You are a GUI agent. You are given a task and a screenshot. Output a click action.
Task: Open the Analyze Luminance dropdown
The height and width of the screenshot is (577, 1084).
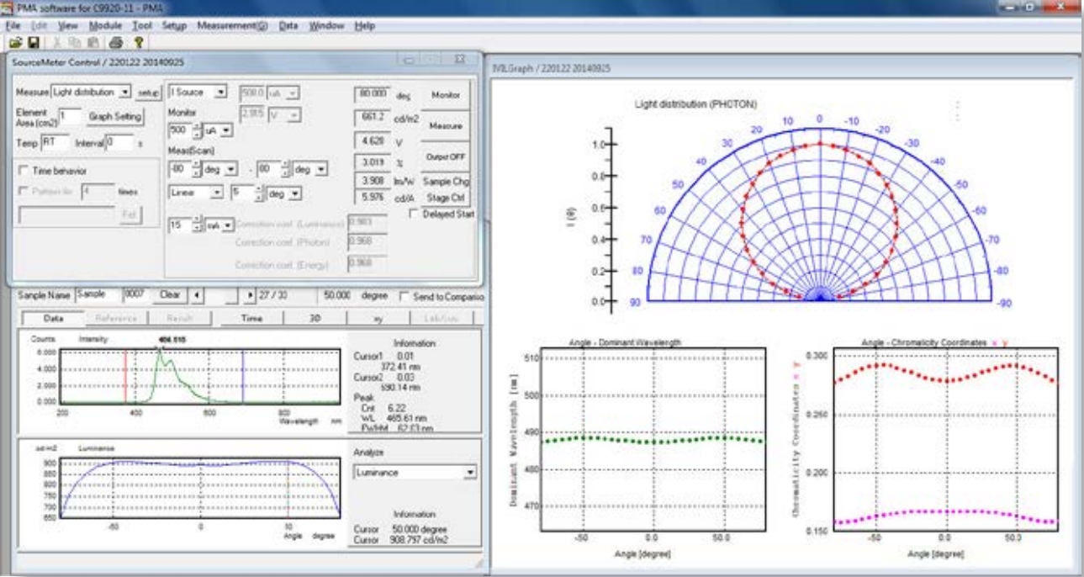[470, 473]
